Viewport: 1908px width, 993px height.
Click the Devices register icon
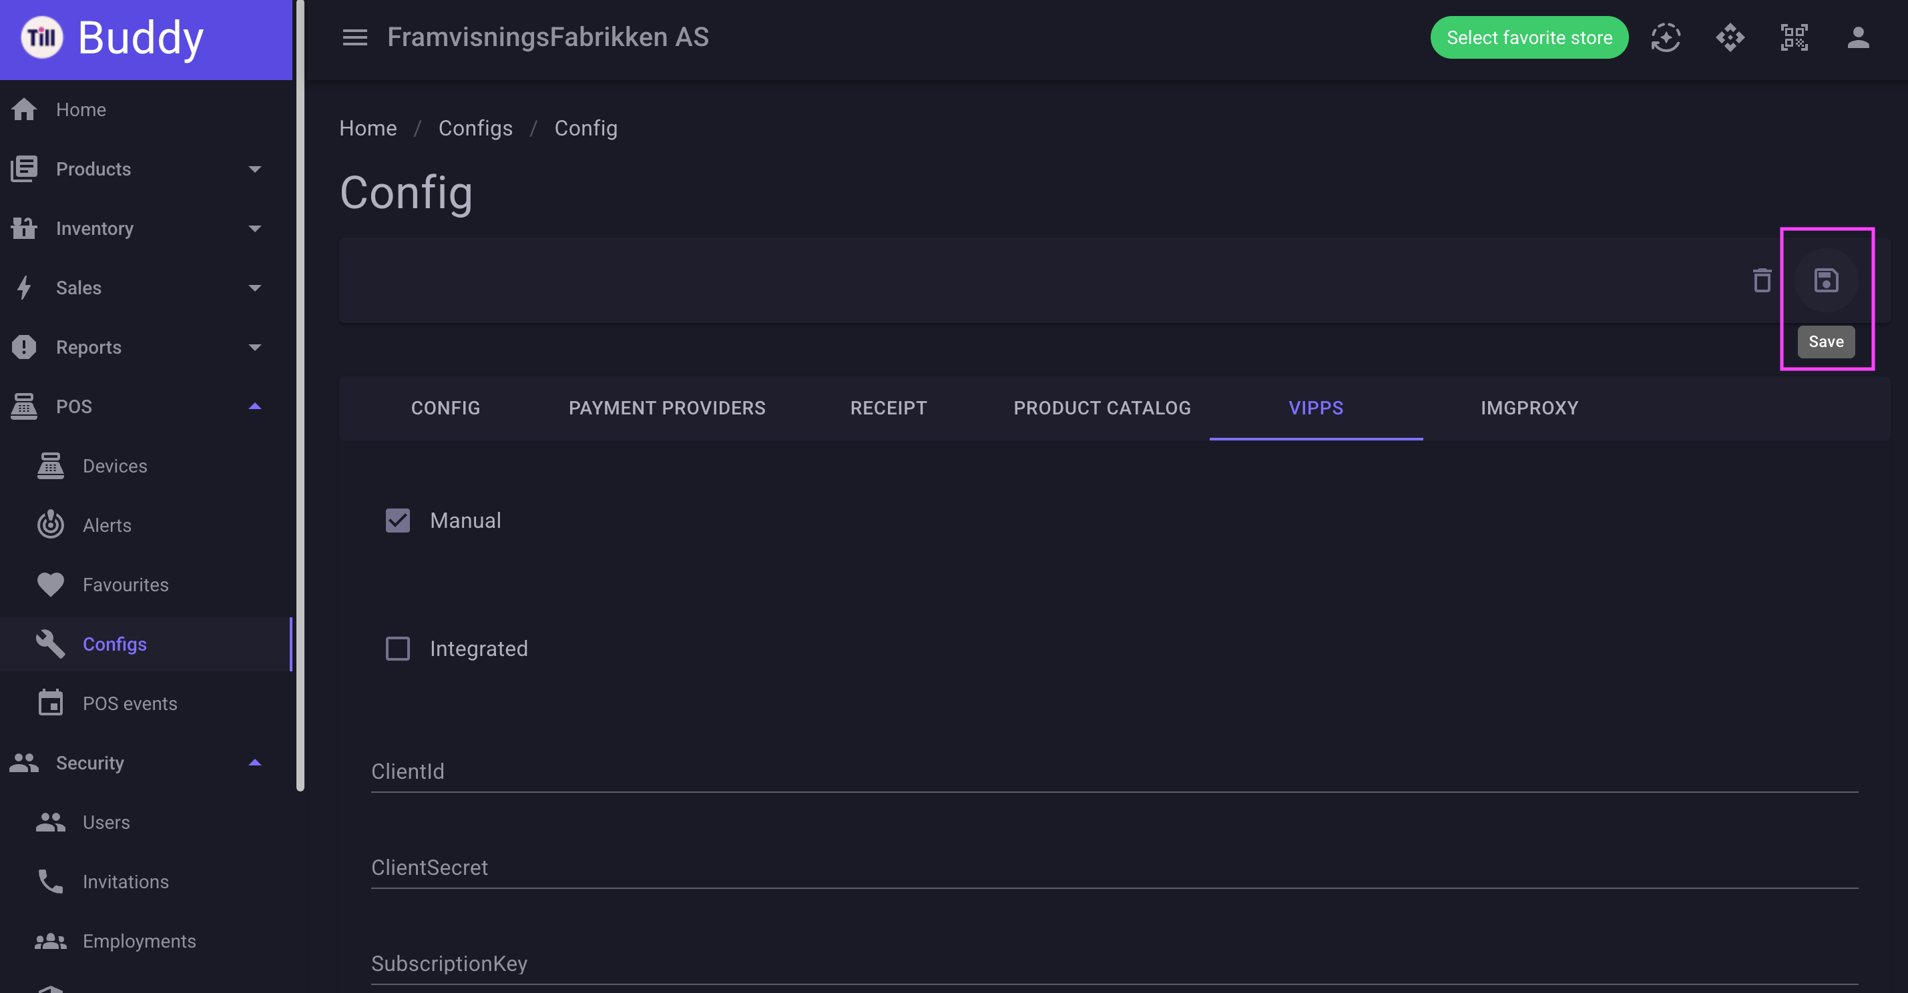(x=50, y=466)
